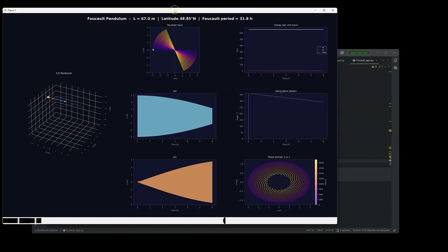Screen dimensions: 448x252
Task: Click SandboxExamples breadcrumb in status bar
Action: (x=47, y=230)
